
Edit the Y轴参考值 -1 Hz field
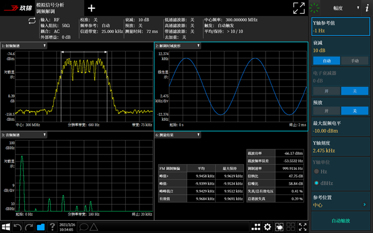coord(341,27)
